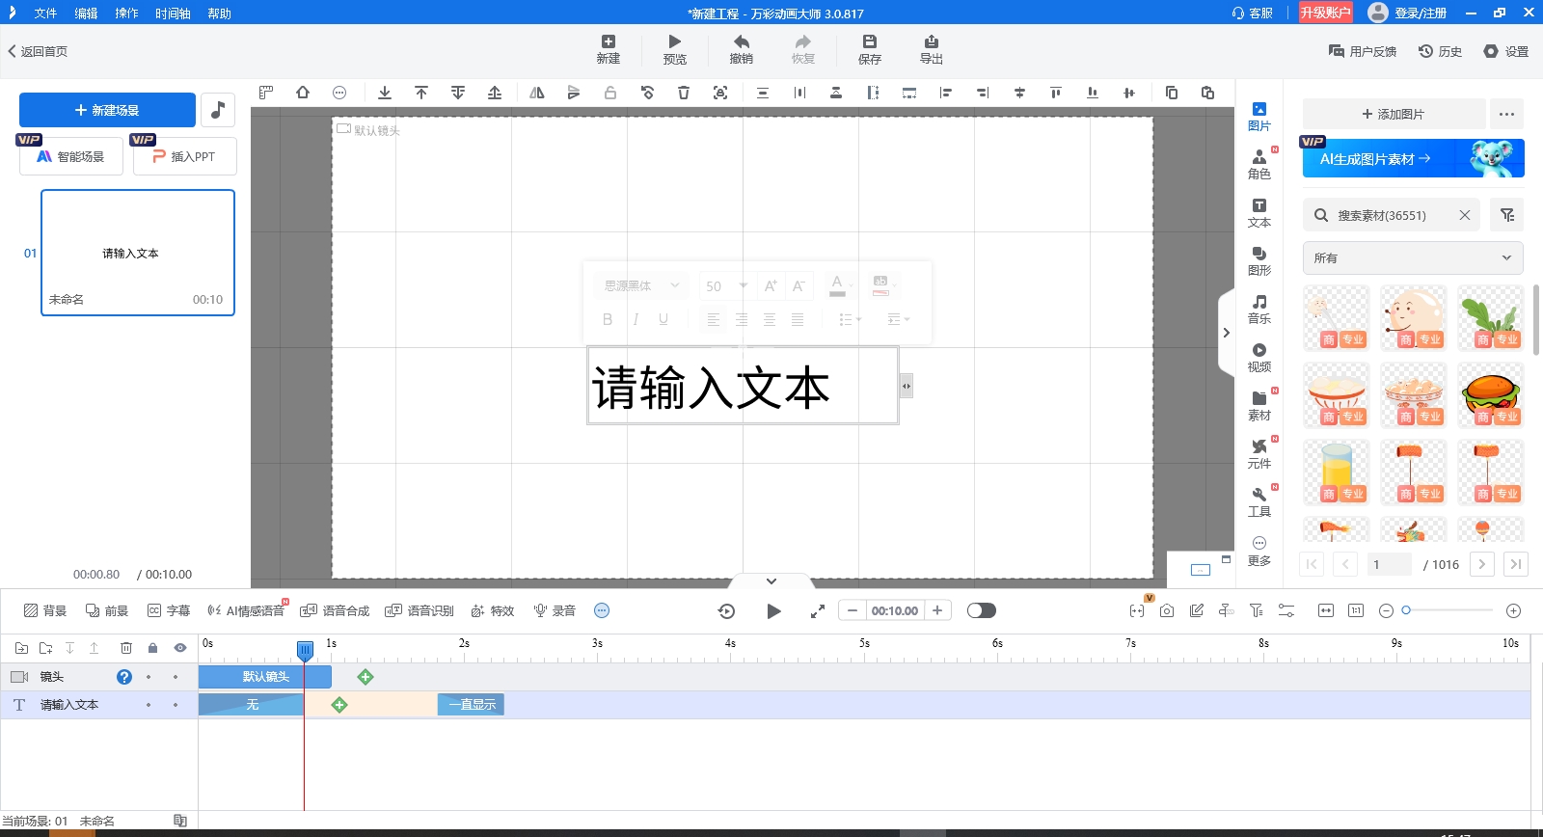
Task: Collapse the canvas bottom chevron expander
Action: coord(771,580)
